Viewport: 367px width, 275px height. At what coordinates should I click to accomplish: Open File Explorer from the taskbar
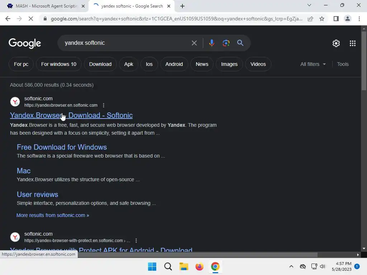pos(184,266)
